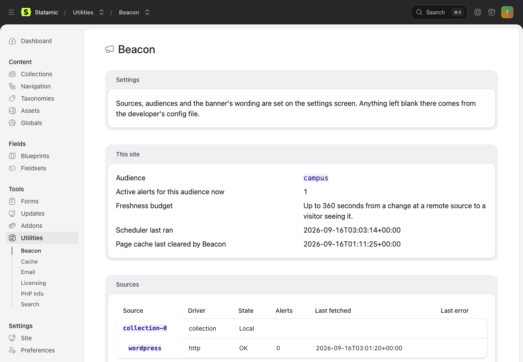Click the Addons sidebar icon
Screen dimensions: 523x362
tap(12, 226)
